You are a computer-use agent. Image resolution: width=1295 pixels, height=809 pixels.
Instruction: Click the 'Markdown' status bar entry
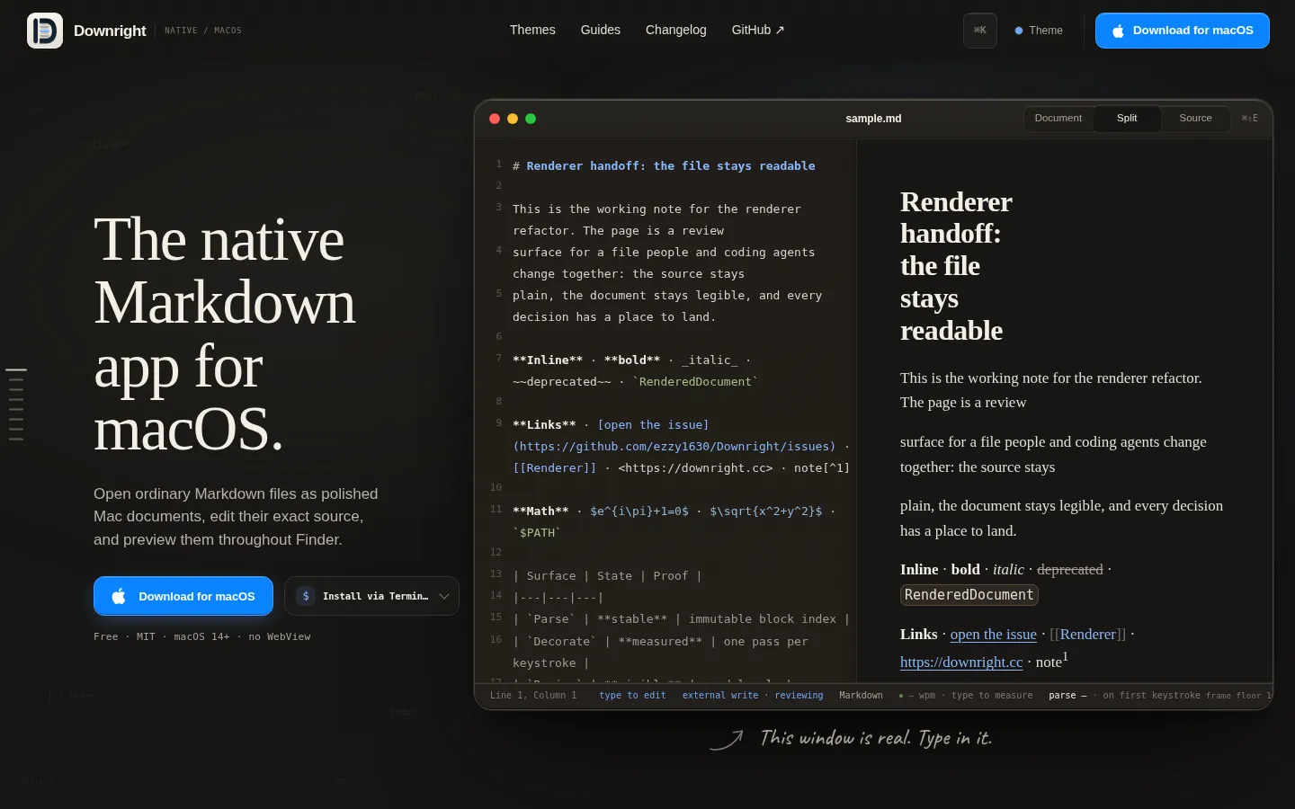[x=861, y=696]
